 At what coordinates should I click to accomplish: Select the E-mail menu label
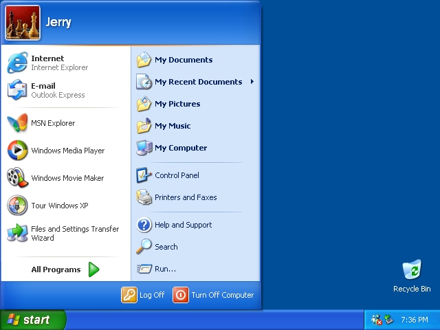(43, 86)
